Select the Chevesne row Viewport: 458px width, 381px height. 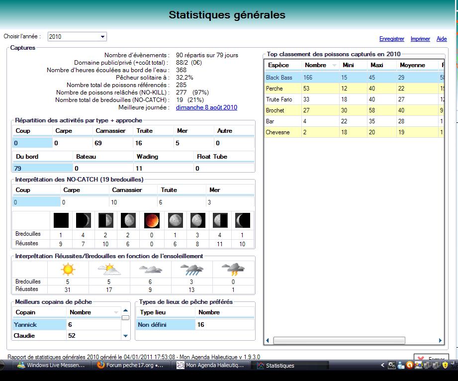pyautogui.click(x=354, y=132)
